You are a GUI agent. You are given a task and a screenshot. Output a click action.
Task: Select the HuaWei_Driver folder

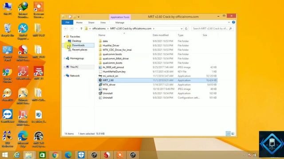click(x=111, y=45)
